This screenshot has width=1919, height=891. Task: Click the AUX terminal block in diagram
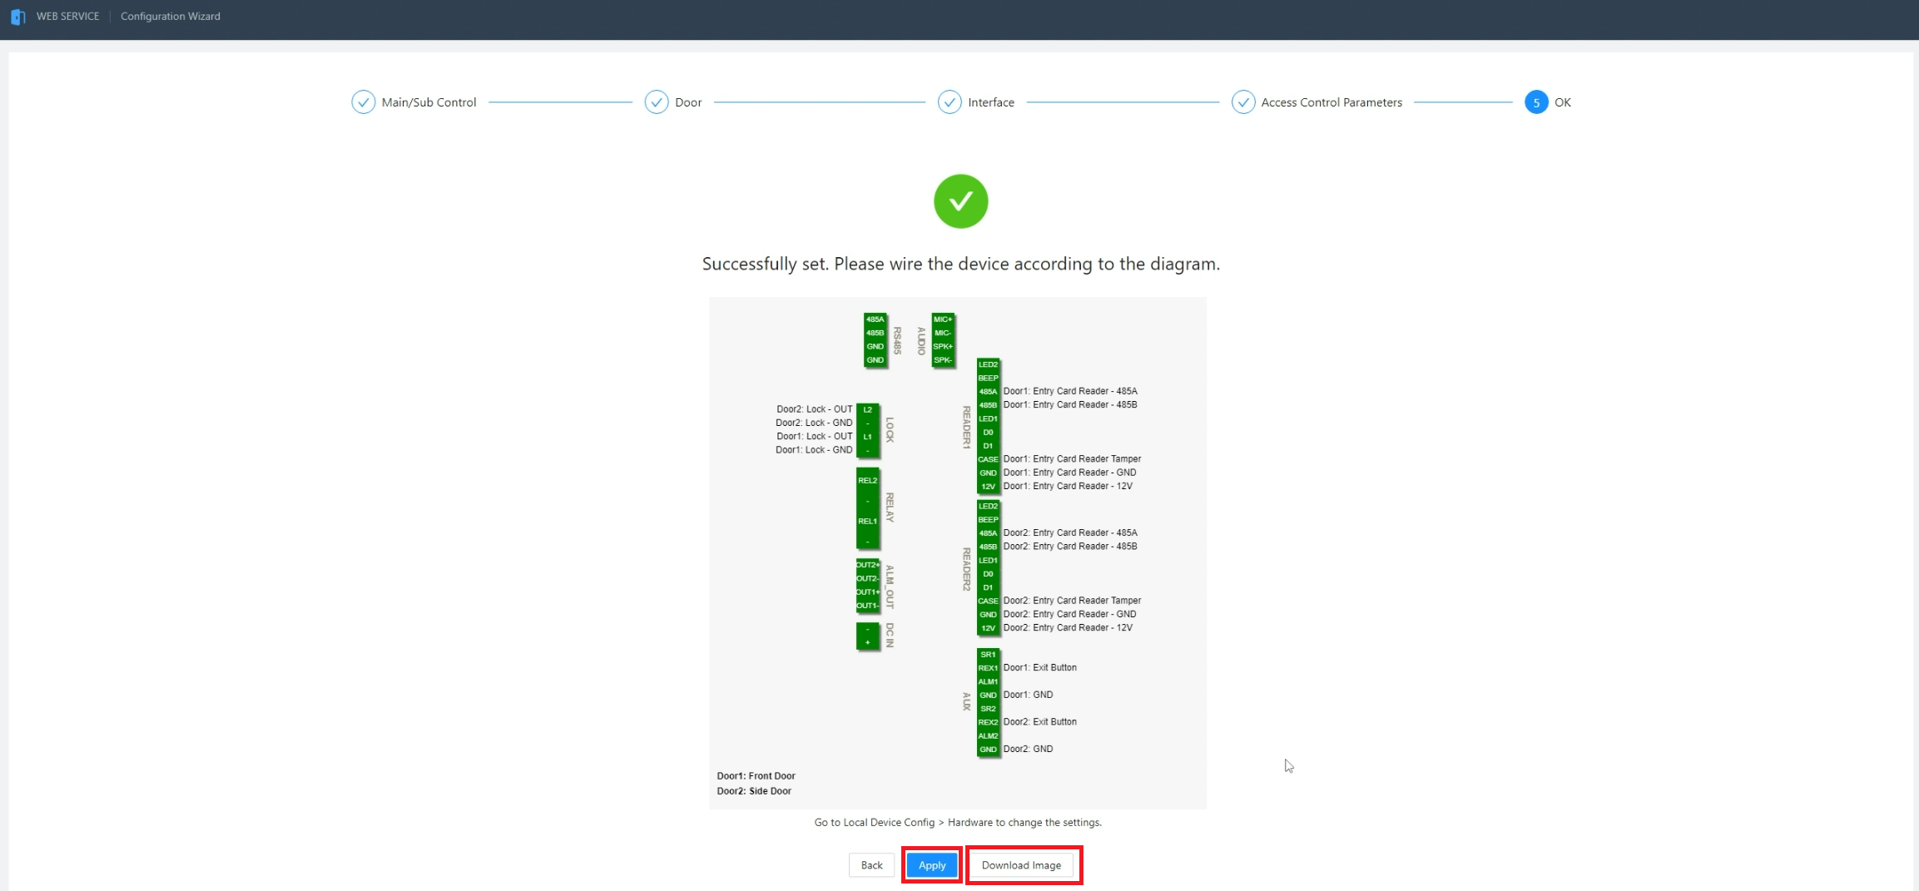pyautogui.click(x=988, y=702)
